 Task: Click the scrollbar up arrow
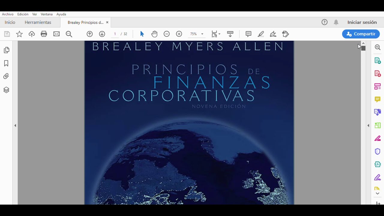coord(363,43)
